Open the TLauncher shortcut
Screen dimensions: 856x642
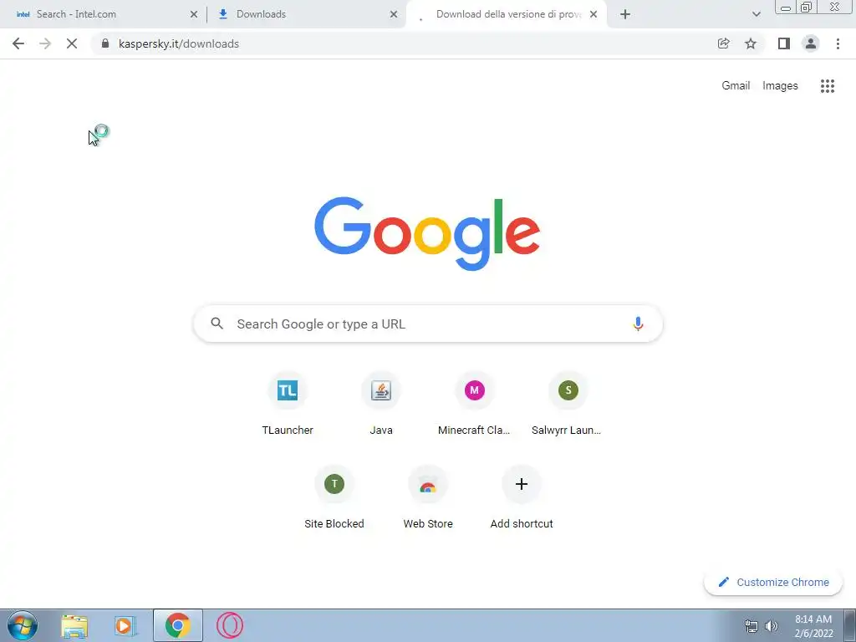[288, 404]
